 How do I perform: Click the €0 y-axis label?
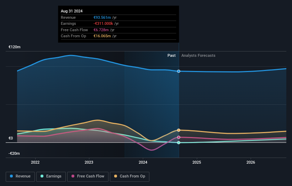click(x=11, y=138)
